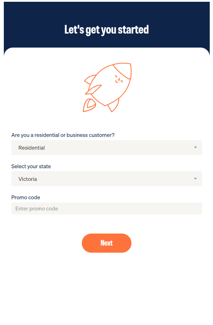Click the "Promo code" label
Image resolution: width=213 pixels, height=325 pixels.
point(26,197)
